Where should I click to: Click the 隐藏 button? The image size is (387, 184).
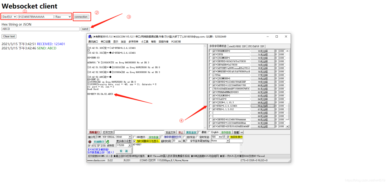(236, 132)
